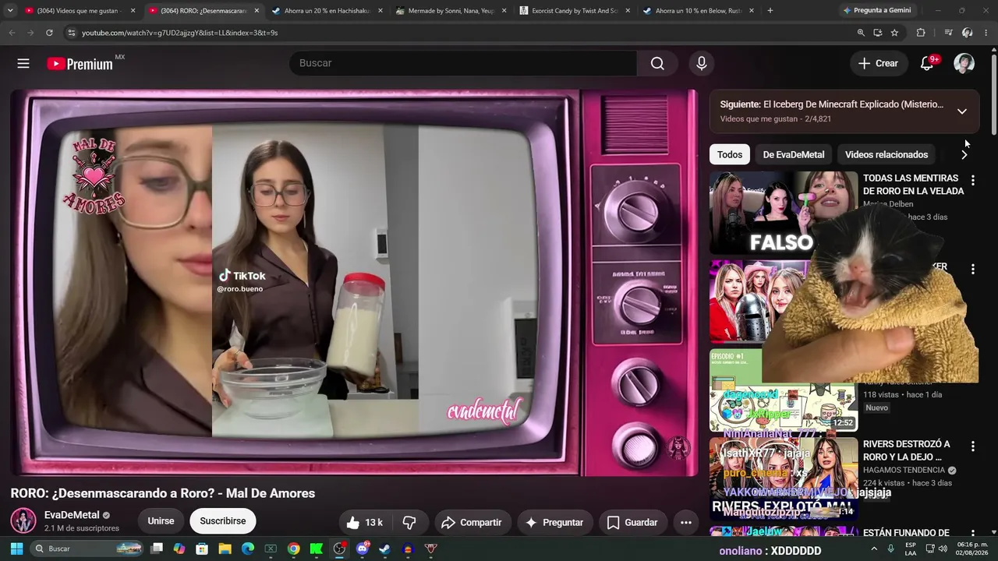Click the main video player
This screenshot has height=561, width=998.
coord(354,282)
